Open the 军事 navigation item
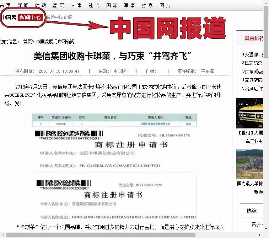 [x=129, y=5]
